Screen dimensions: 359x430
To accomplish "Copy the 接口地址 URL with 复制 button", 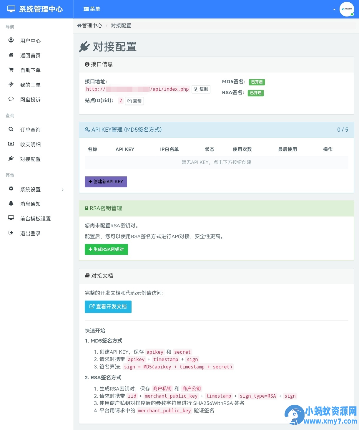I will [201, 89].
